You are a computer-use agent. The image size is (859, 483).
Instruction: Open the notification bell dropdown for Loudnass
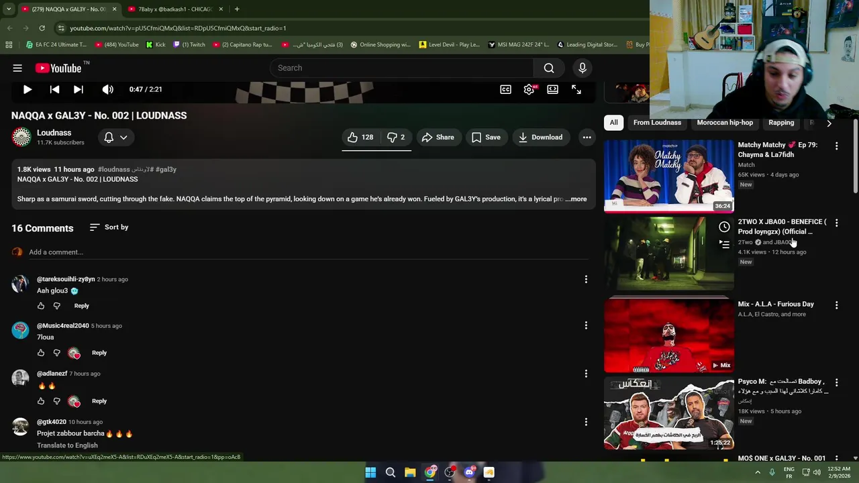coord(115,137)
